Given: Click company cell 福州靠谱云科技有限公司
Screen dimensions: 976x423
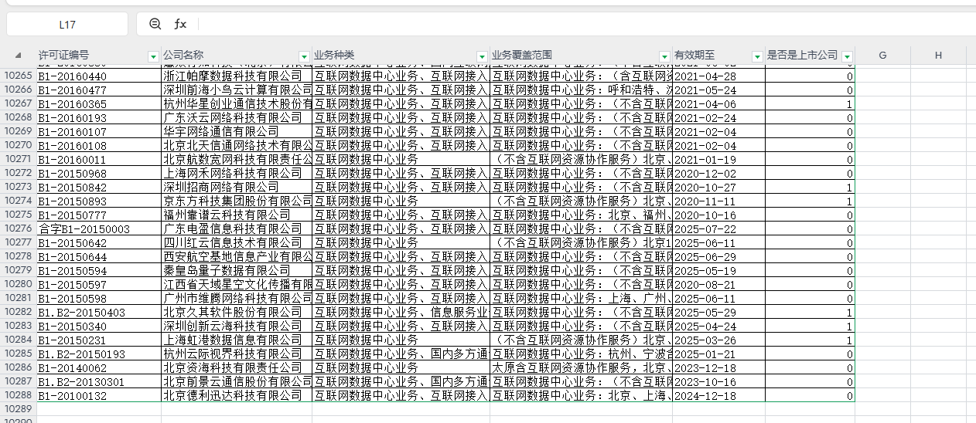Looking at the screenshot, I should [237, 215].
